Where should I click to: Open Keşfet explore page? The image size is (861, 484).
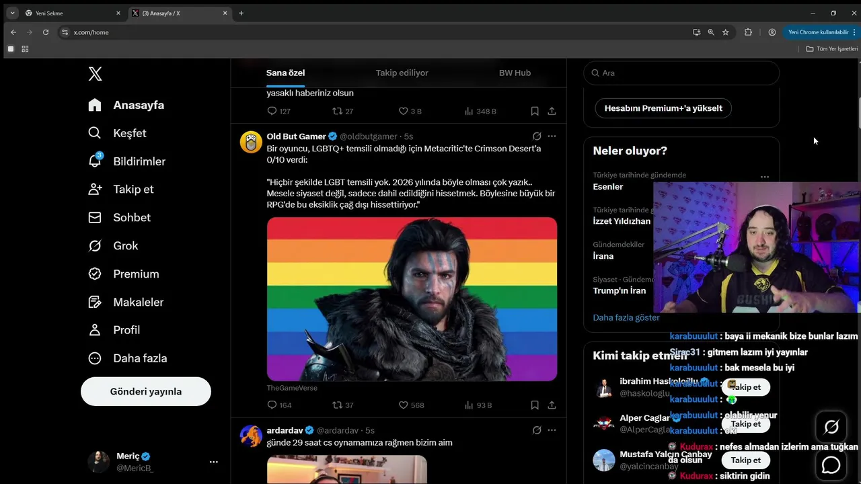tap(117, 133)
